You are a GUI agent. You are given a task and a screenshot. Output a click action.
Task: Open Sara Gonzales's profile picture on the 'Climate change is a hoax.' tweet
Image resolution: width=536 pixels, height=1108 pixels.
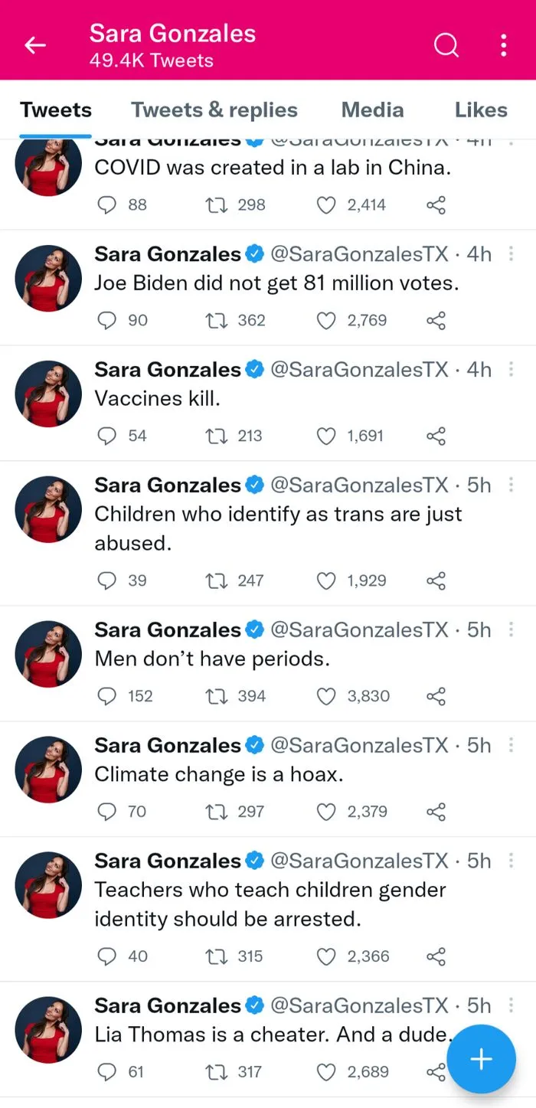point(47,770)
